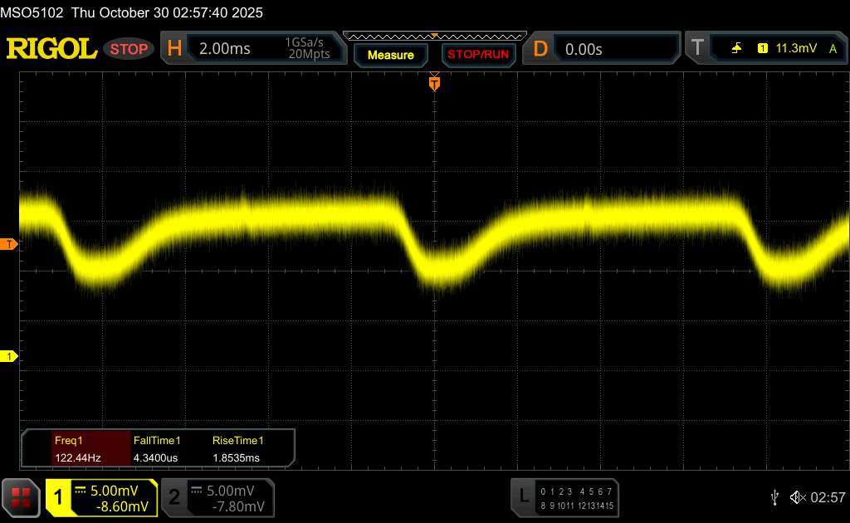
Task: Click the rising edge trigger type icon
Action: point(736,49)
